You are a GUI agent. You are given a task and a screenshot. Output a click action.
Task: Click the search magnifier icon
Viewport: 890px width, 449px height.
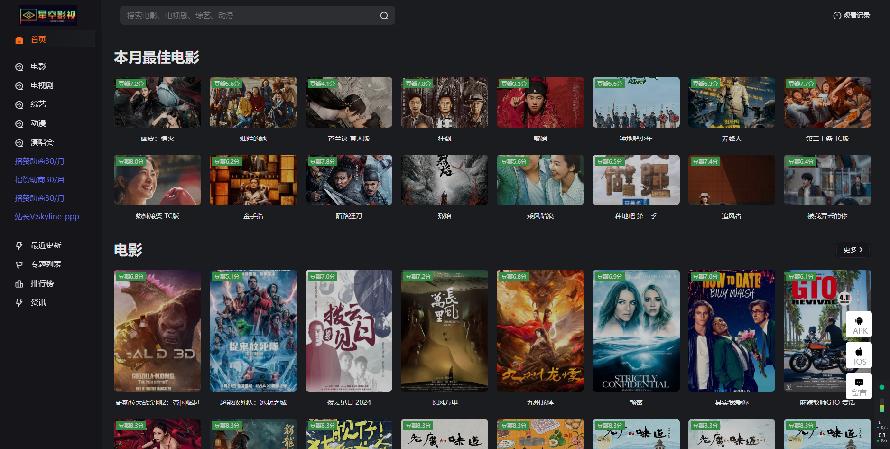[384, 16]
